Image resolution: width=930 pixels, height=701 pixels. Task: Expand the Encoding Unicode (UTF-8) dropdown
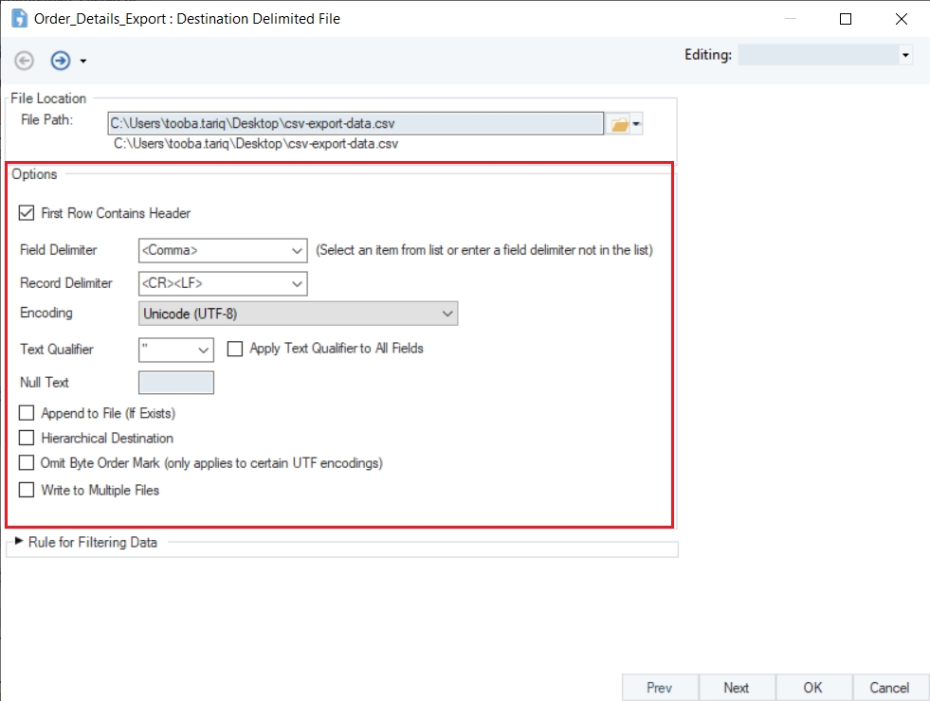447,314
